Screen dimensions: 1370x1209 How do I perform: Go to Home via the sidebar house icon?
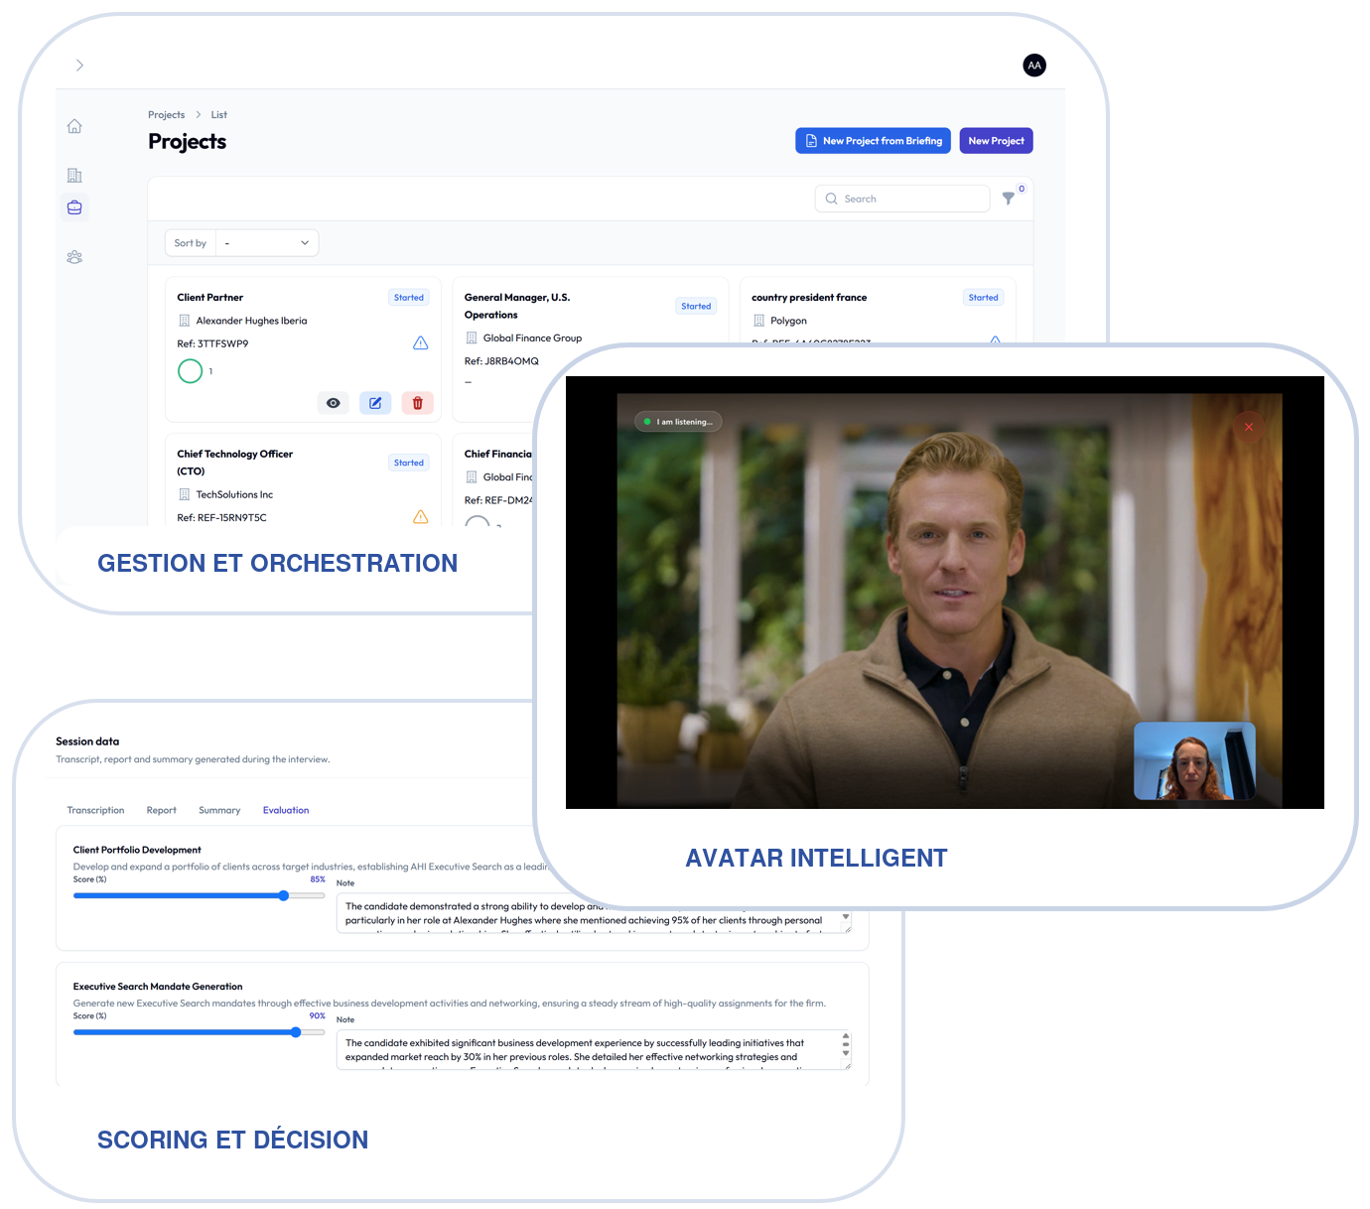74,126
